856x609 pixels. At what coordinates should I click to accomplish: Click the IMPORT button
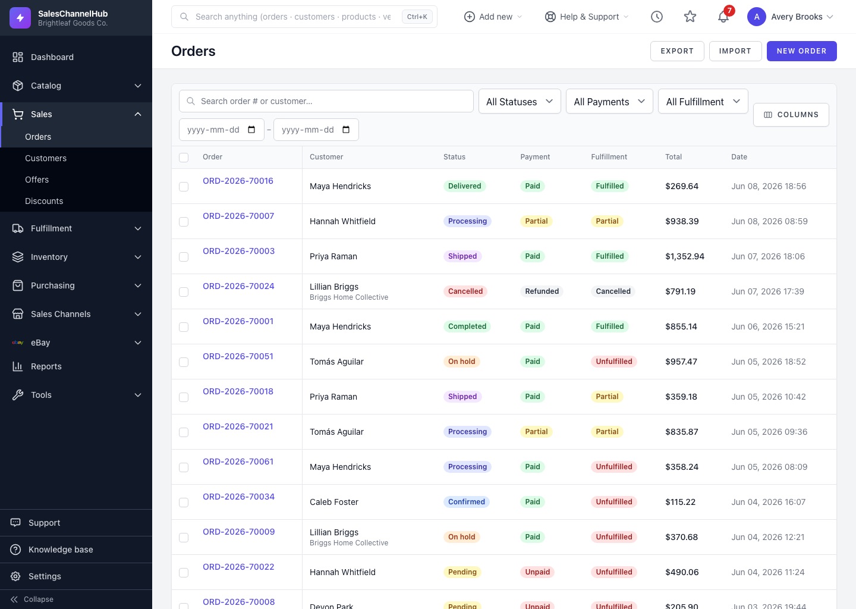735,51
